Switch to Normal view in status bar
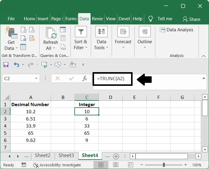Viewport: 209px width, 169px height. (x=101, y=165)
